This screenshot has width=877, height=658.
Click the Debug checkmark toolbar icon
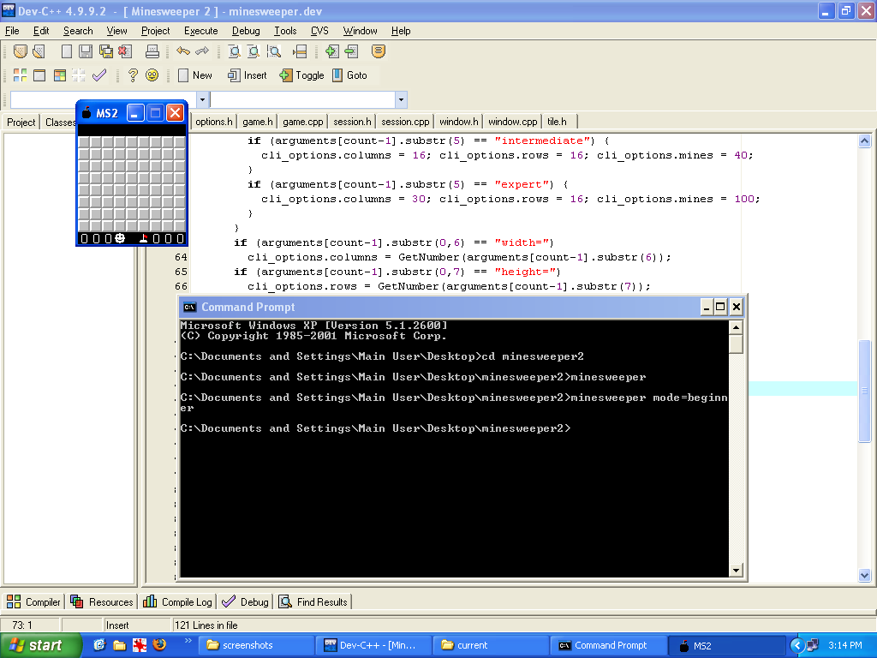pos(99,75)
